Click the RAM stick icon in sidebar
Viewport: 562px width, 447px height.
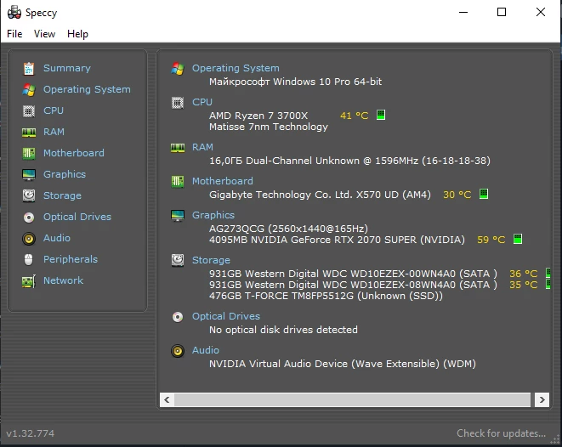tap(29, 133)
